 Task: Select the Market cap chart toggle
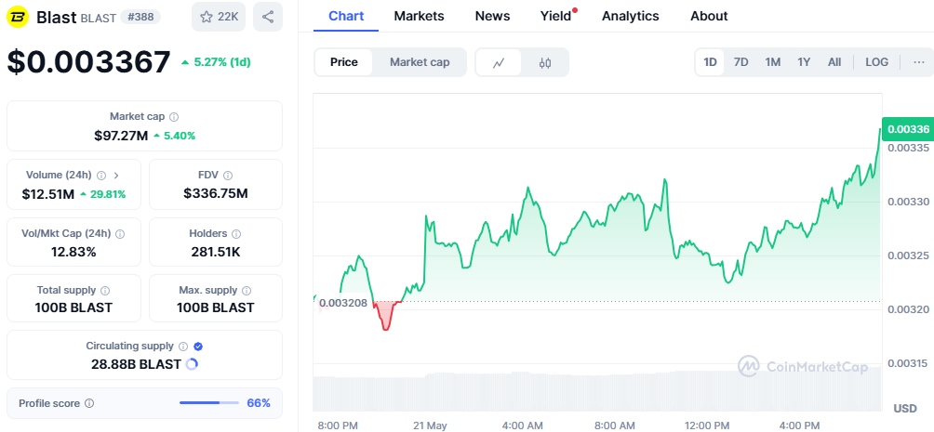pyautogui.click(x=420, y=62)
